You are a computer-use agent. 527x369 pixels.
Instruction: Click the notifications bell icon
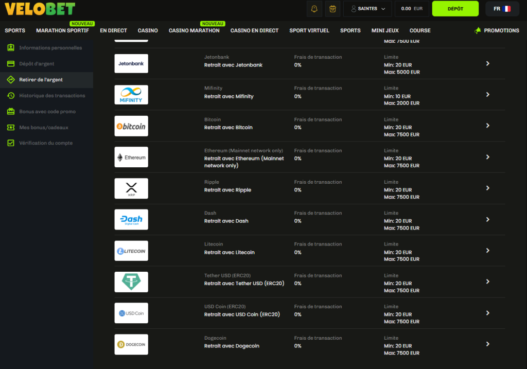314,9
